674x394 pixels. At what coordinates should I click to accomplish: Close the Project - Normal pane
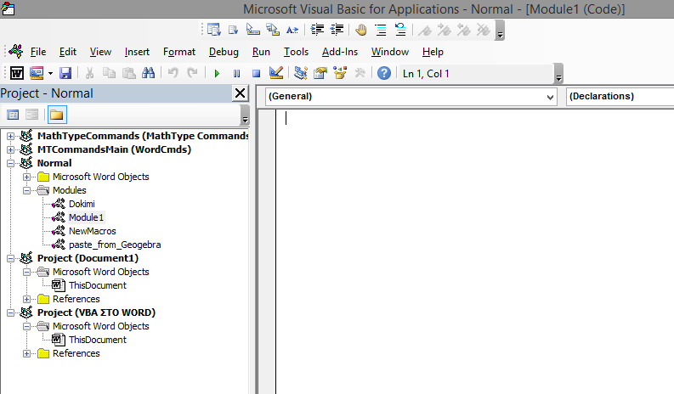tap(241, 93)
